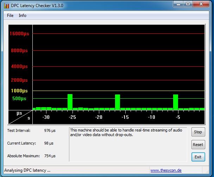Click the -30 time axis label
The image size is (214, 177).
point(46,117)
